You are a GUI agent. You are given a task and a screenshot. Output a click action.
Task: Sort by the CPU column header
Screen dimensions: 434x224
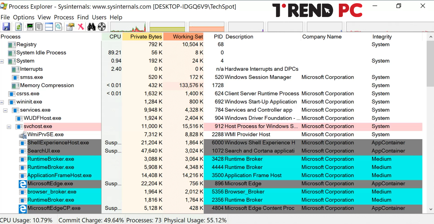(112, 37)
